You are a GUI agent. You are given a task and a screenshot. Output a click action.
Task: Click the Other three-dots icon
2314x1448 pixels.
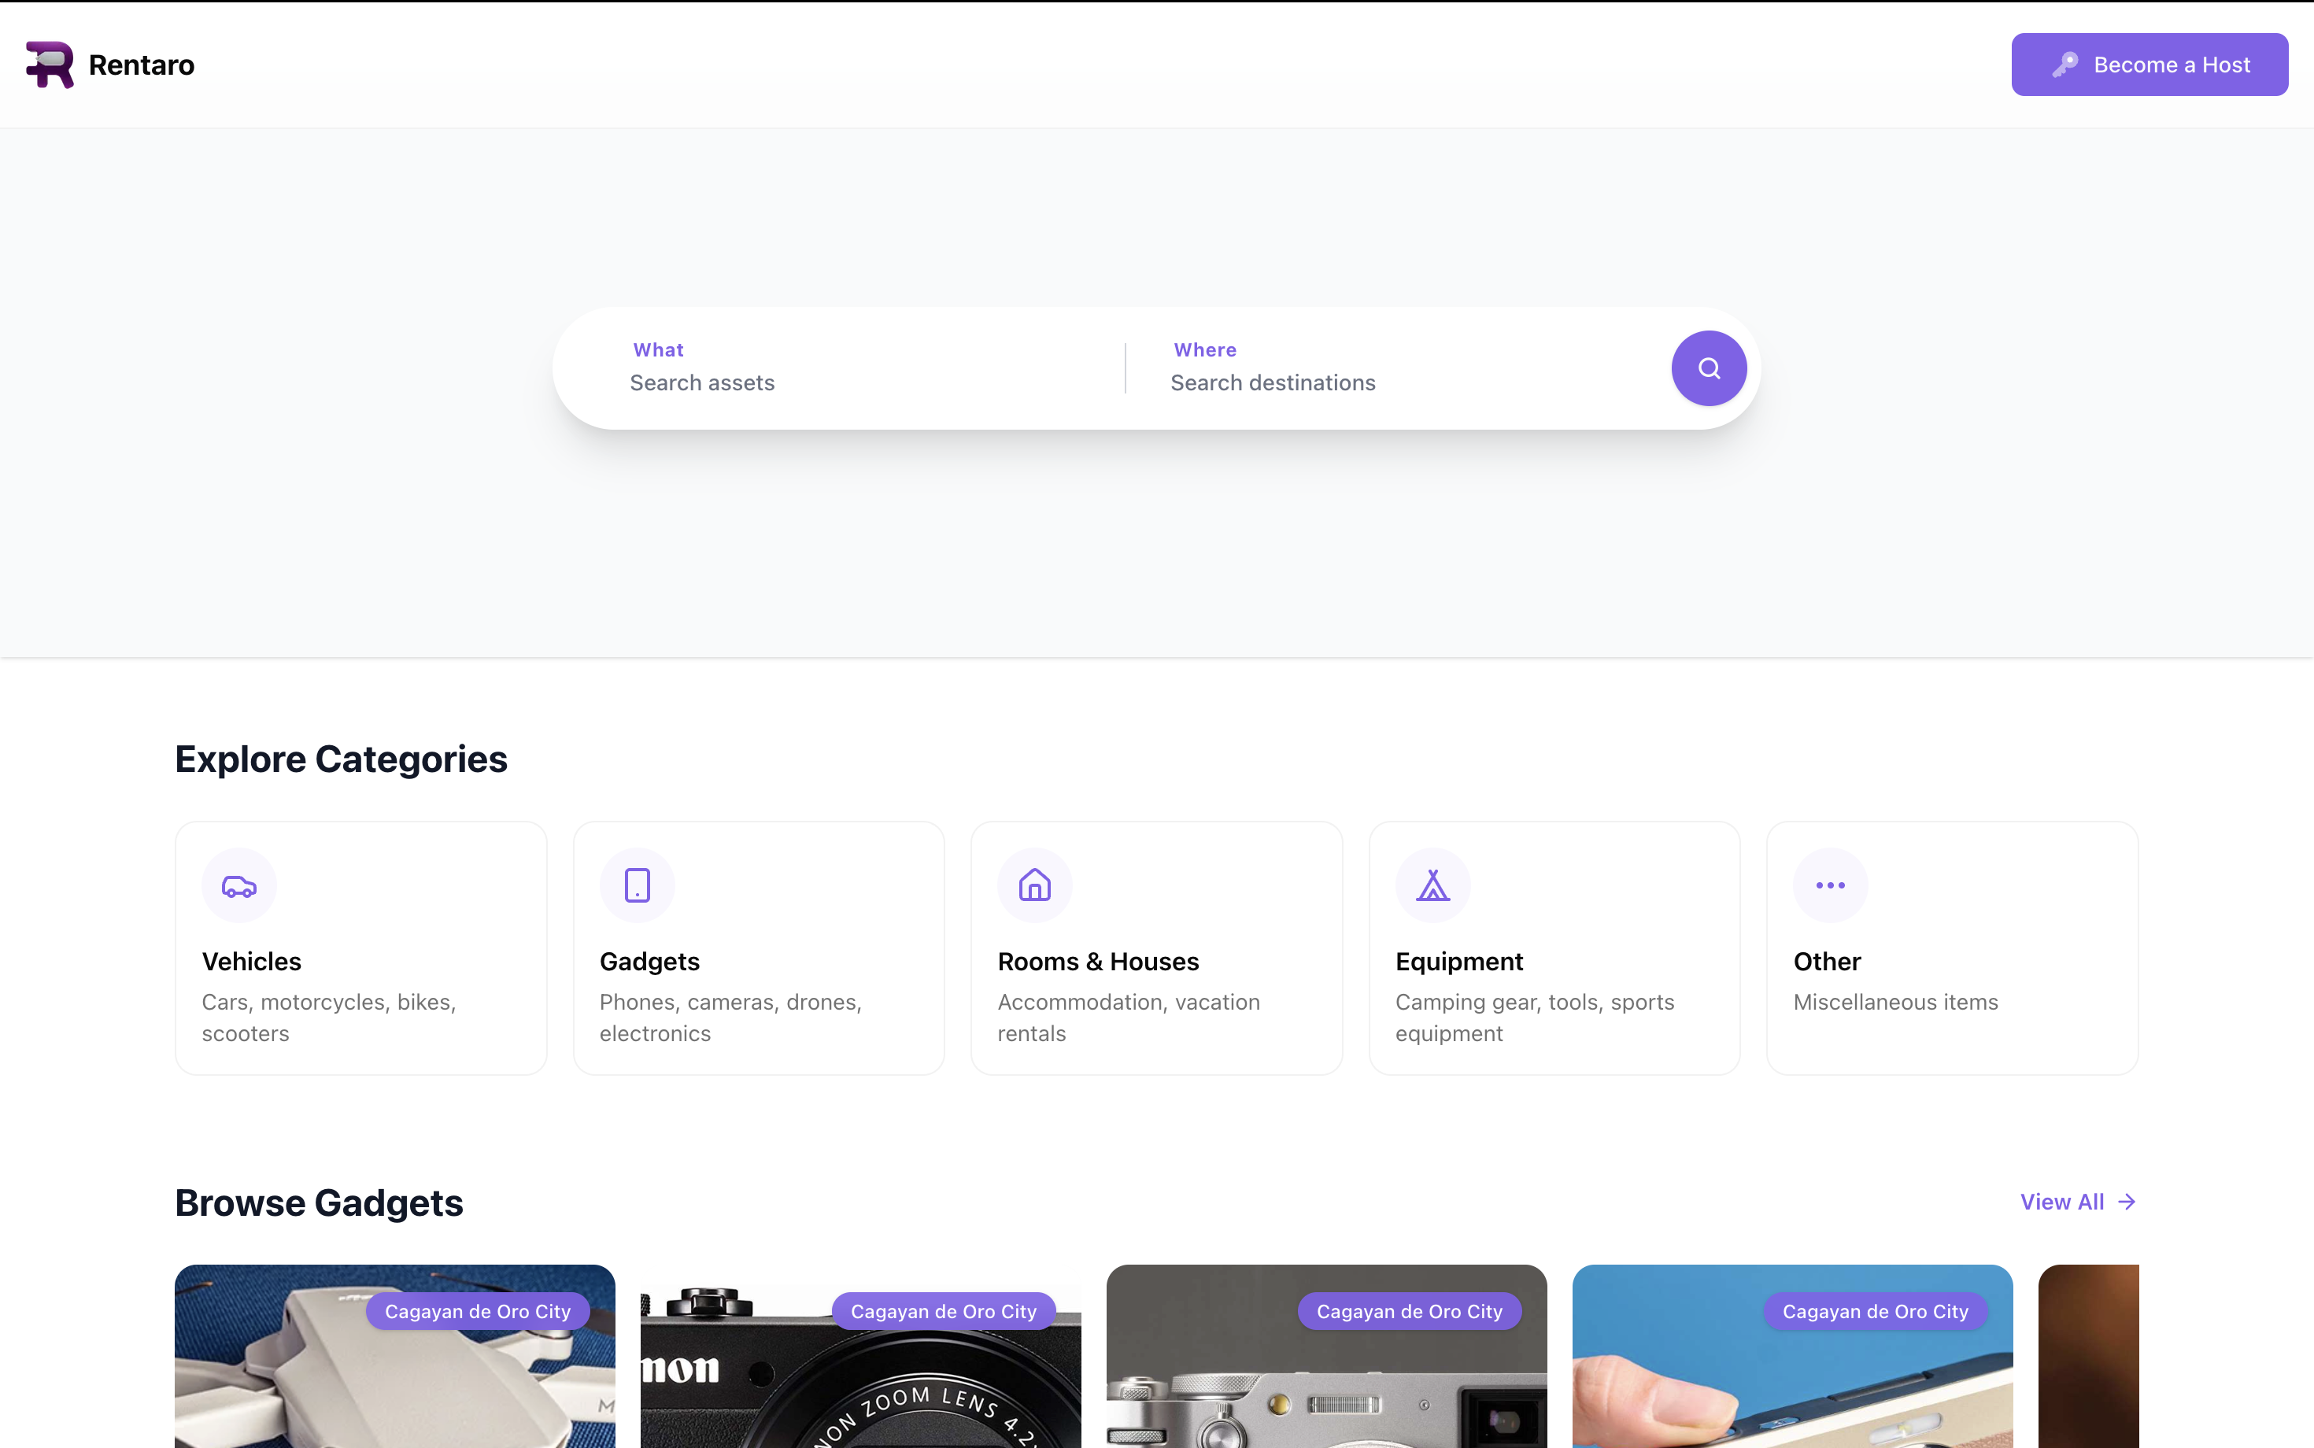(1830, 886)
